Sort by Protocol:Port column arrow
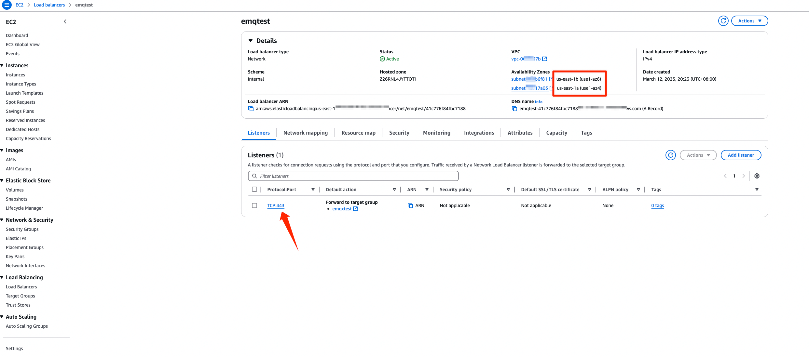Screen dimensions: 809x357 point(313,190)
